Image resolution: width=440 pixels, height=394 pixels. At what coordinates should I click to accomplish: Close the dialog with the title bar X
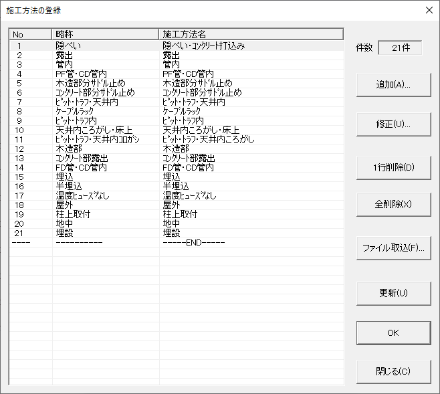[429, 10]
